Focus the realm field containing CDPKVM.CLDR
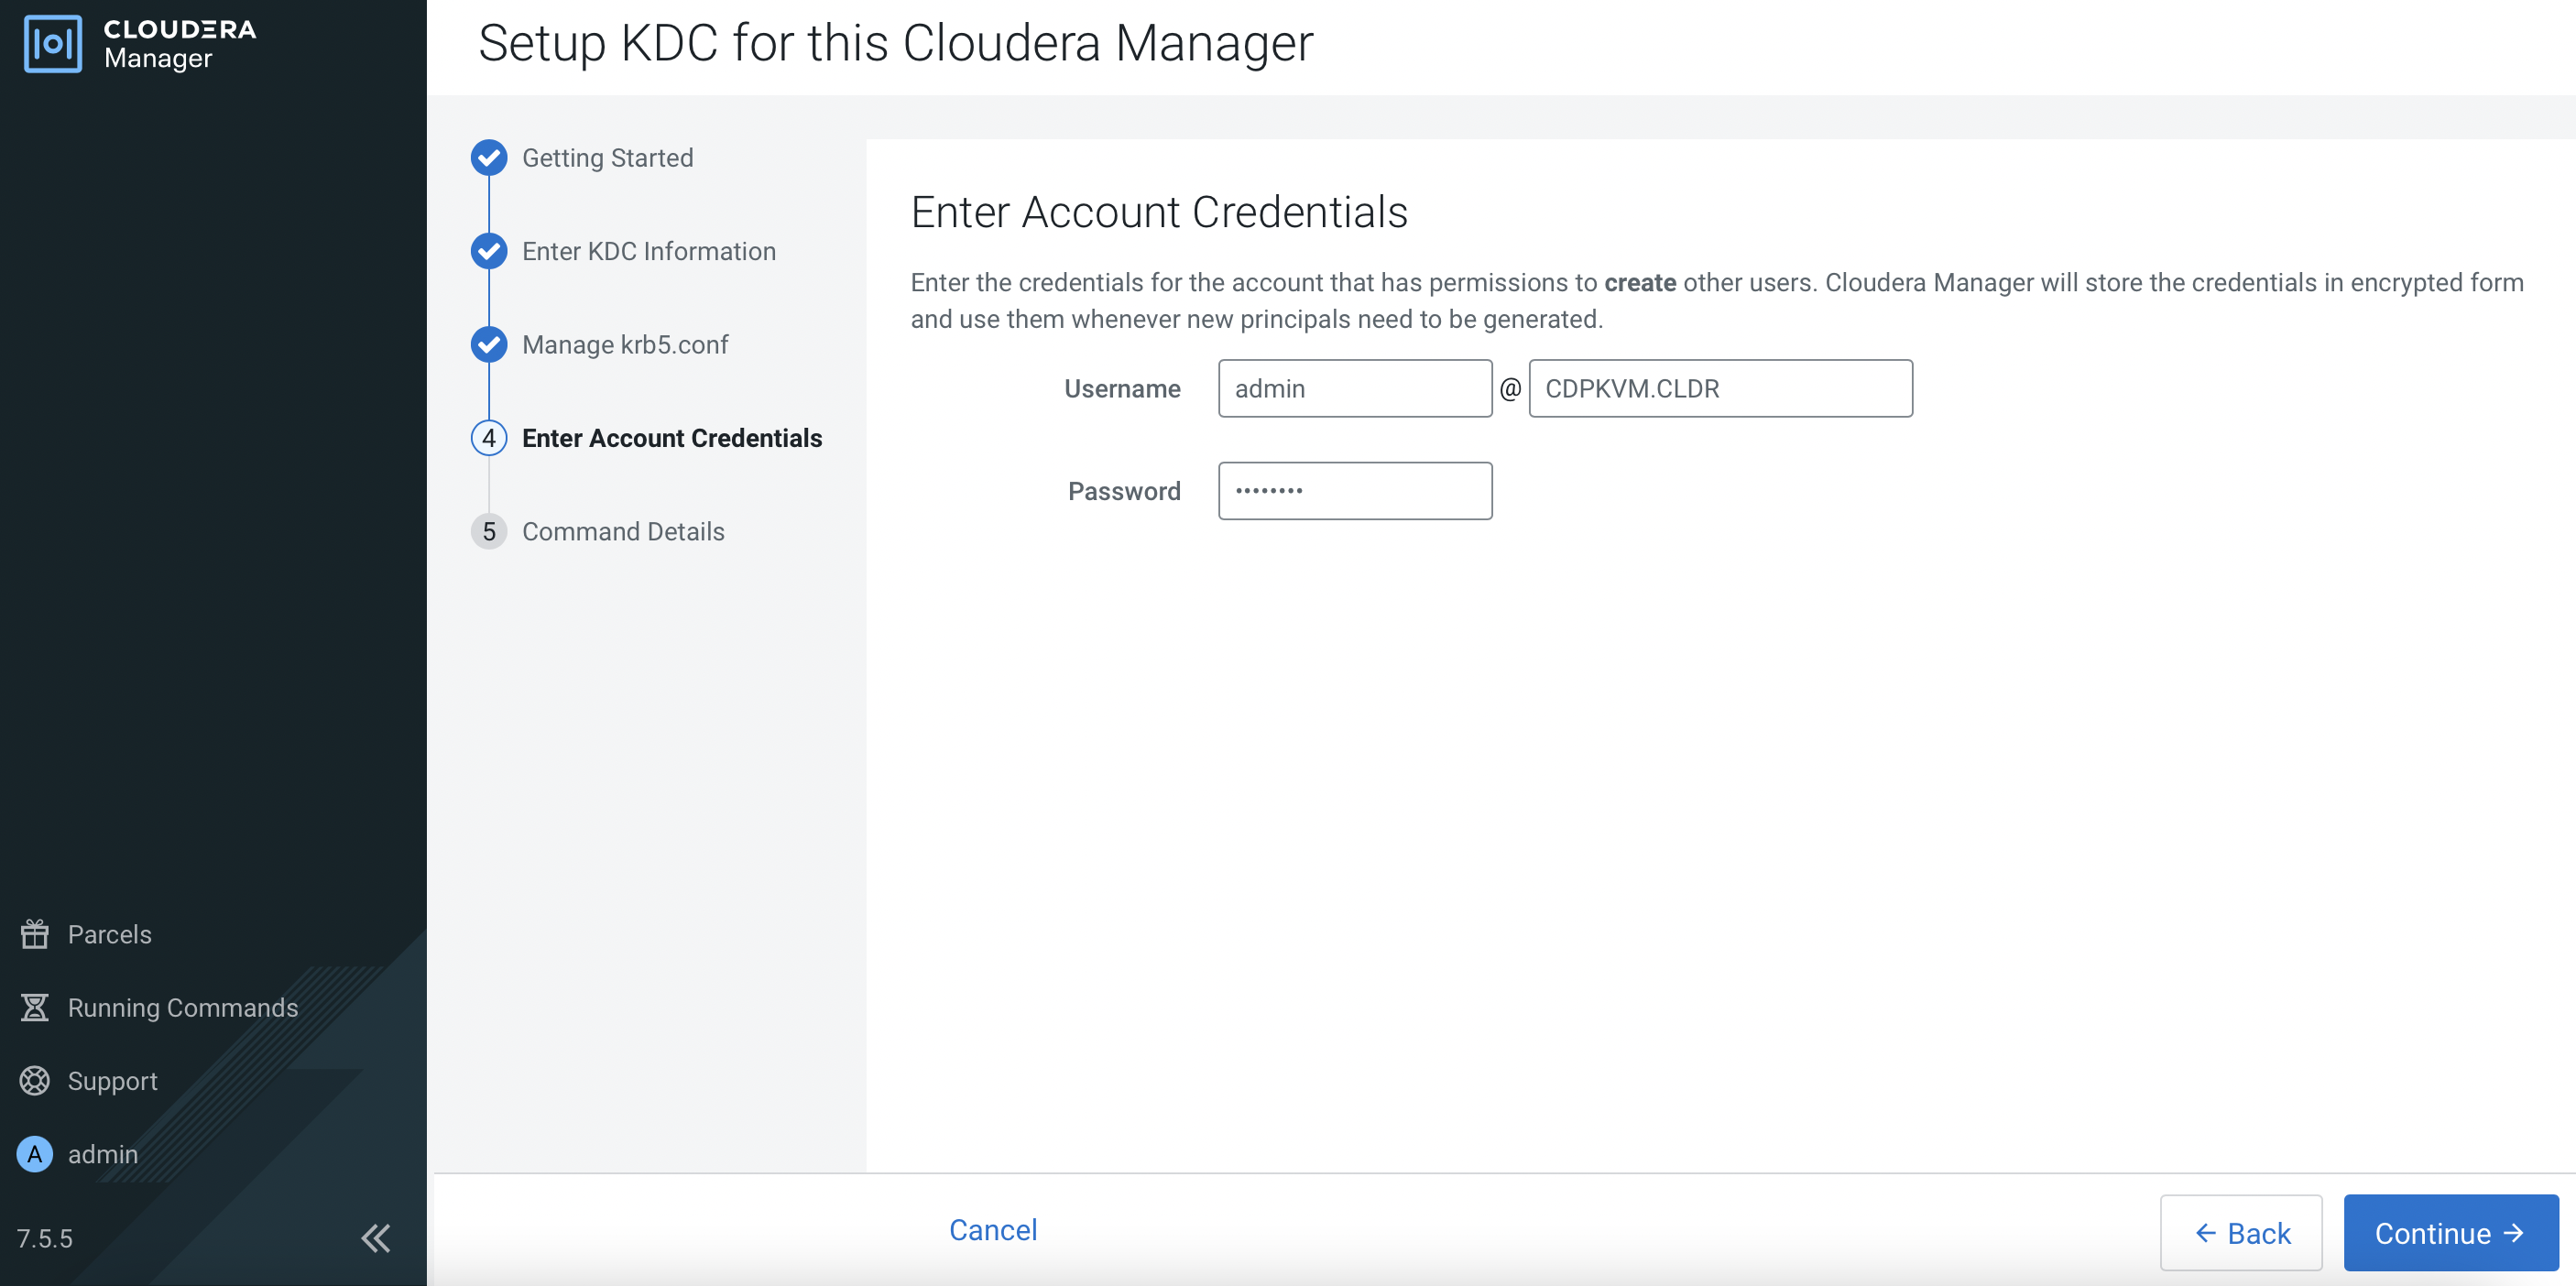Viewport: 2576px width, 1286px height. click(x=1720, y=389)
